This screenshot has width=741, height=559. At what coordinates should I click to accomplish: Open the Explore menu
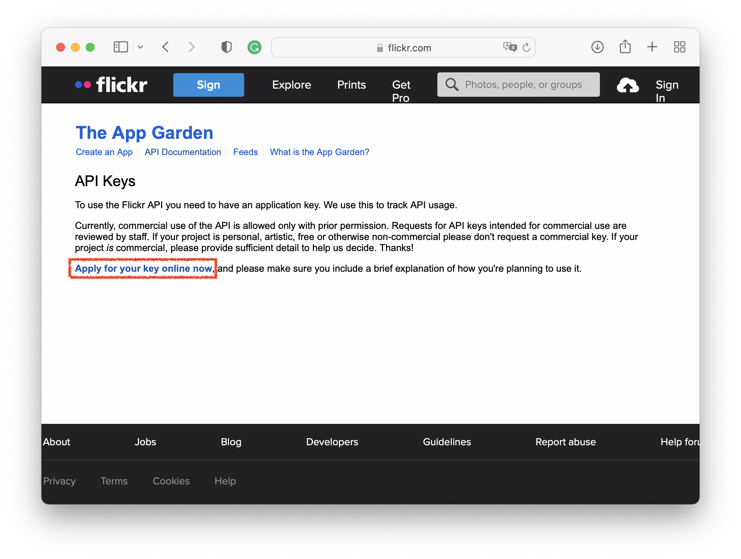coord(292,85)
